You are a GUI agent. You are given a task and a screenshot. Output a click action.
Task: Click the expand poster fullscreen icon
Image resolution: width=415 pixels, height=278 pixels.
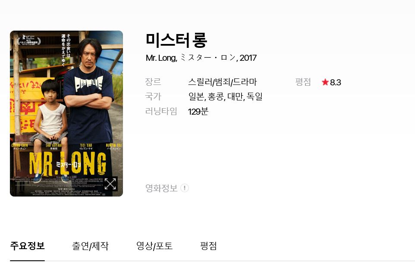(x=110, y=184)
